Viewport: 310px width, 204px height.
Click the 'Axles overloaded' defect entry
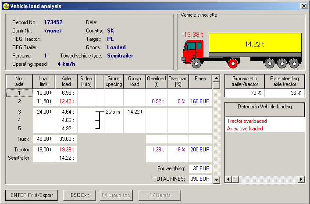tap(245, 129)
